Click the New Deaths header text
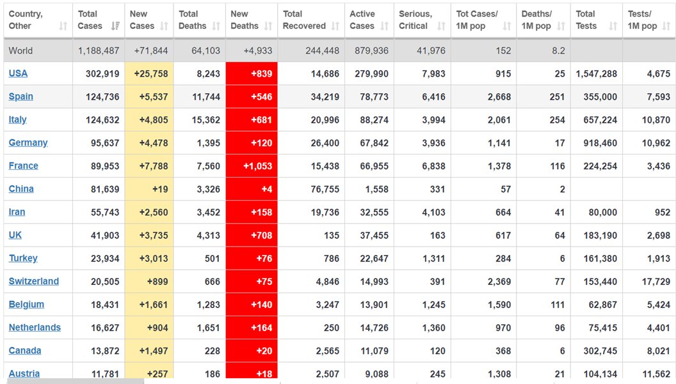Image resolution: width=676 pixels, height=384 pixels. [245, 20]
